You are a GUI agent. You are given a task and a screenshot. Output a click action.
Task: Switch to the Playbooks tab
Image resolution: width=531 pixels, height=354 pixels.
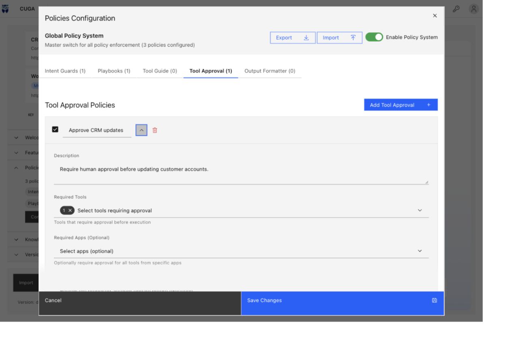[x=114, y=71]
